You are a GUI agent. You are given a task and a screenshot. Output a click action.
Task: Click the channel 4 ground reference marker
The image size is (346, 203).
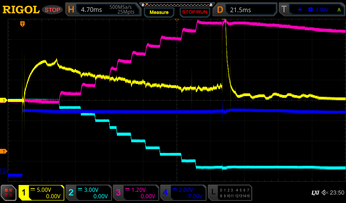4,172
